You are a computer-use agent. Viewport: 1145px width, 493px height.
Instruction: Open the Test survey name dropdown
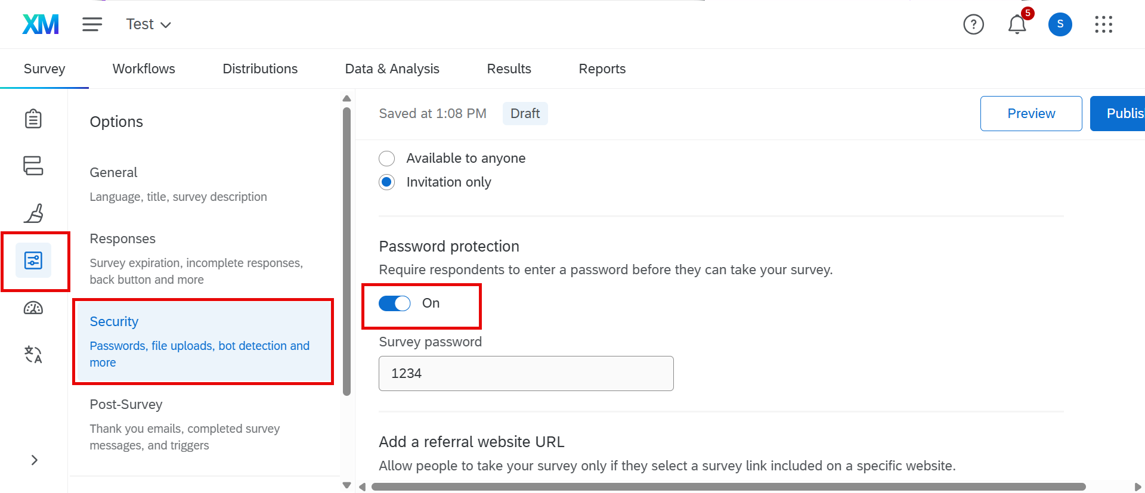[148, 24]
